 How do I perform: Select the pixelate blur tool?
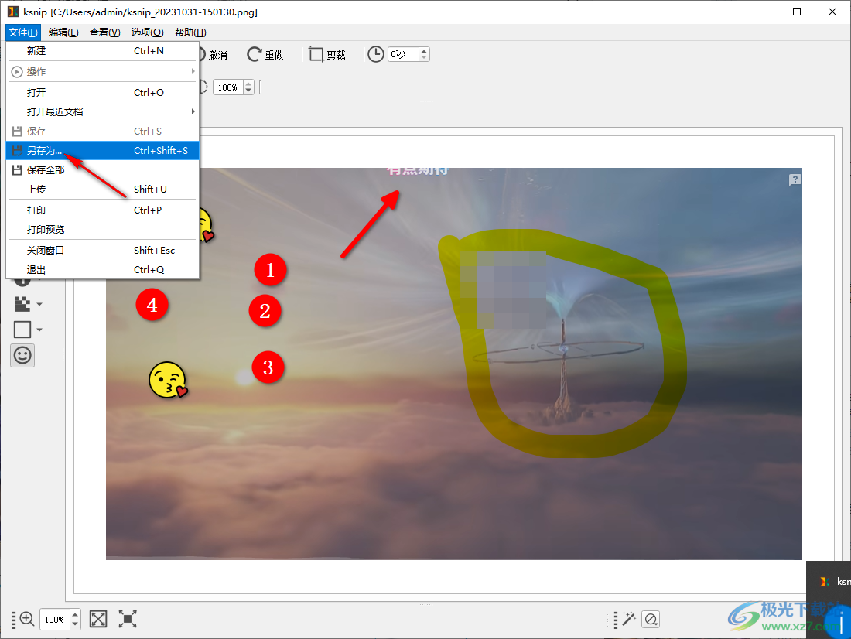coord(22,304)
